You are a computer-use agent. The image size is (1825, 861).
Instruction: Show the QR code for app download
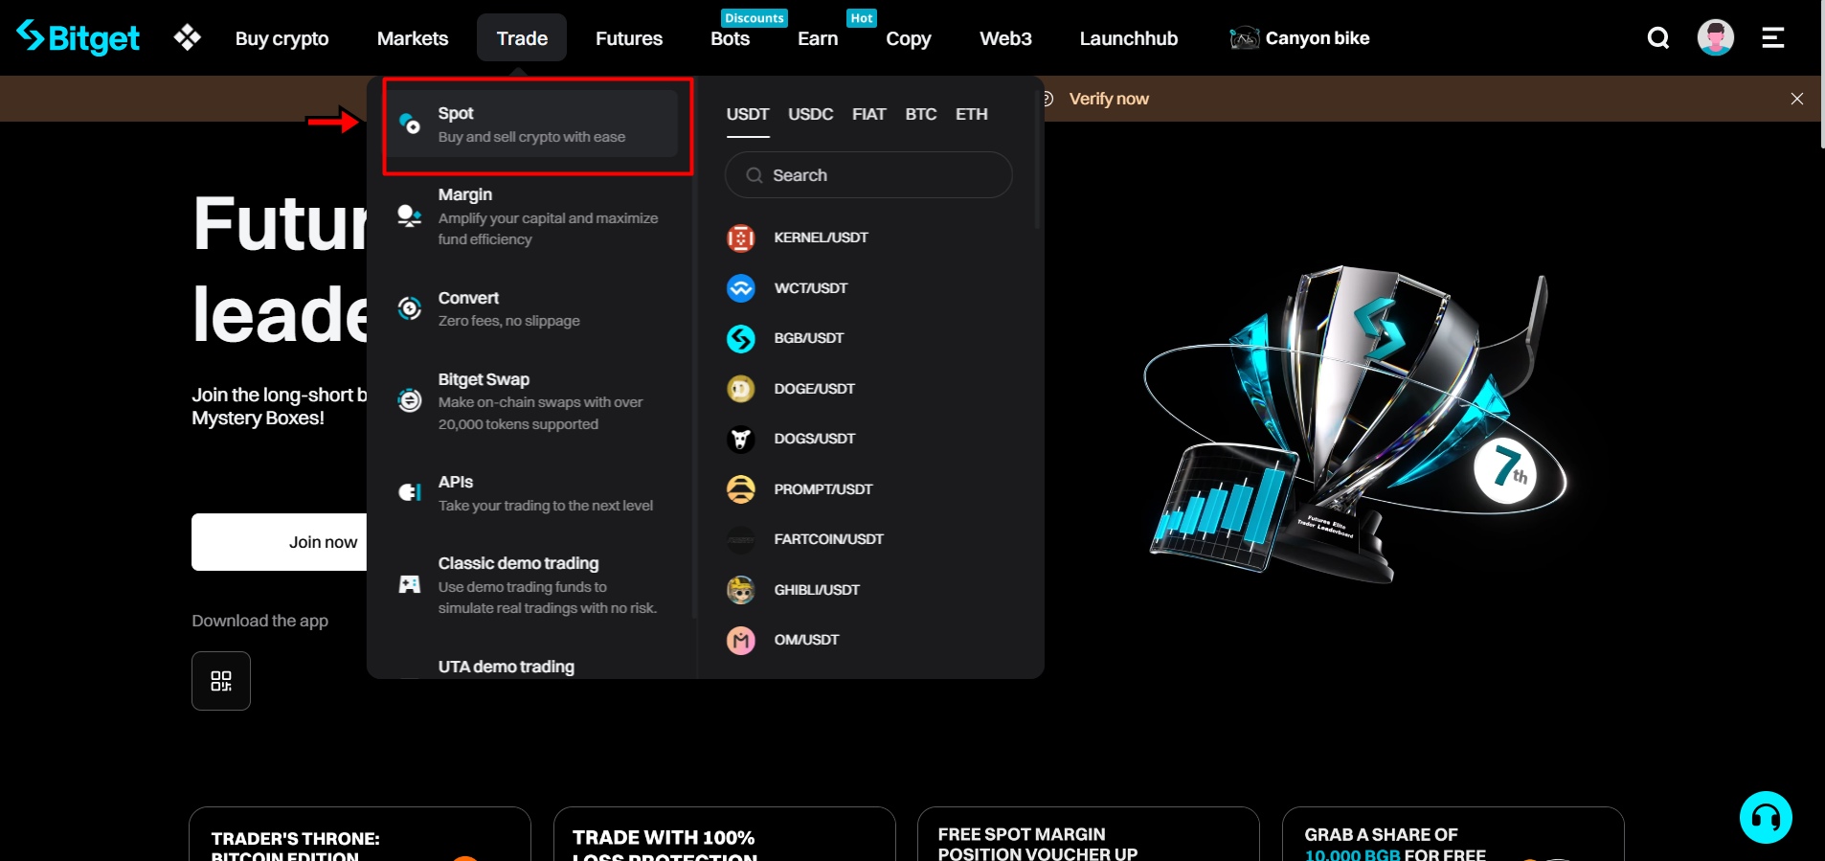(221, 681)
